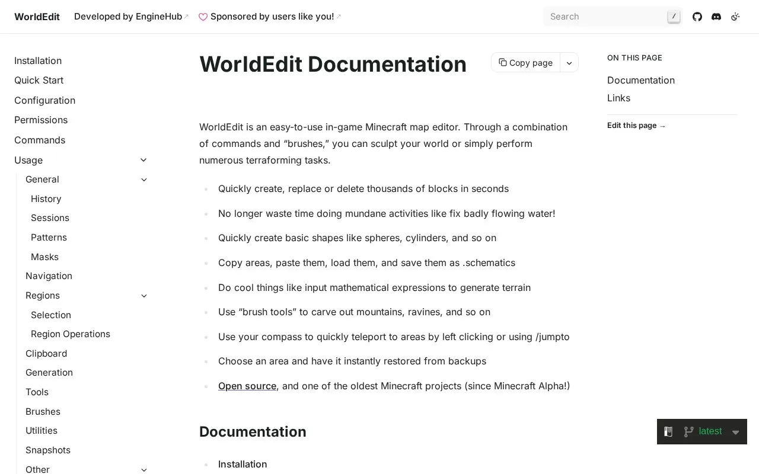Collapse the Regions section chevron

[x=143, y=296]
